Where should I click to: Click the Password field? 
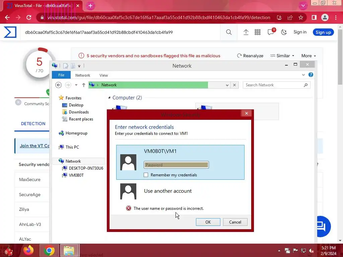(176, 165)
